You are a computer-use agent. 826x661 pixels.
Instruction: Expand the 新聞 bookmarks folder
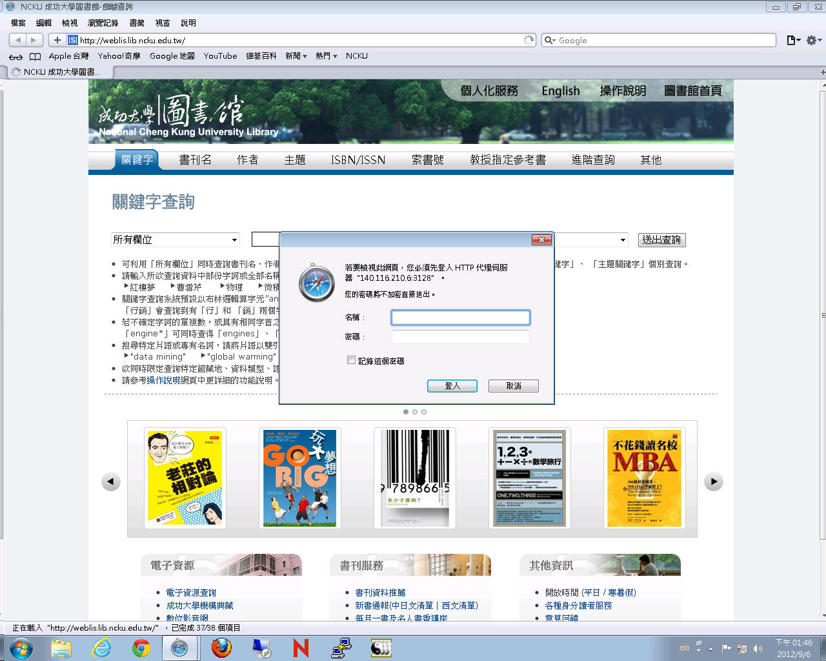click(x=296, y=56)
